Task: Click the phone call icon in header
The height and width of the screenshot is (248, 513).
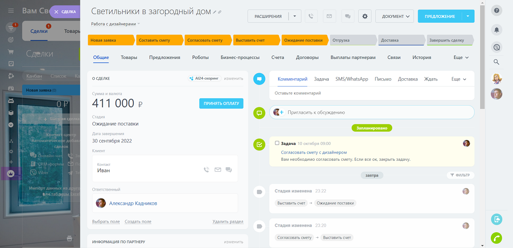Action: pyautogui.click(x=311, y=16)
